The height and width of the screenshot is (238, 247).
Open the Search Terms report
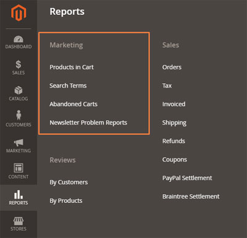tap(68, 86)
